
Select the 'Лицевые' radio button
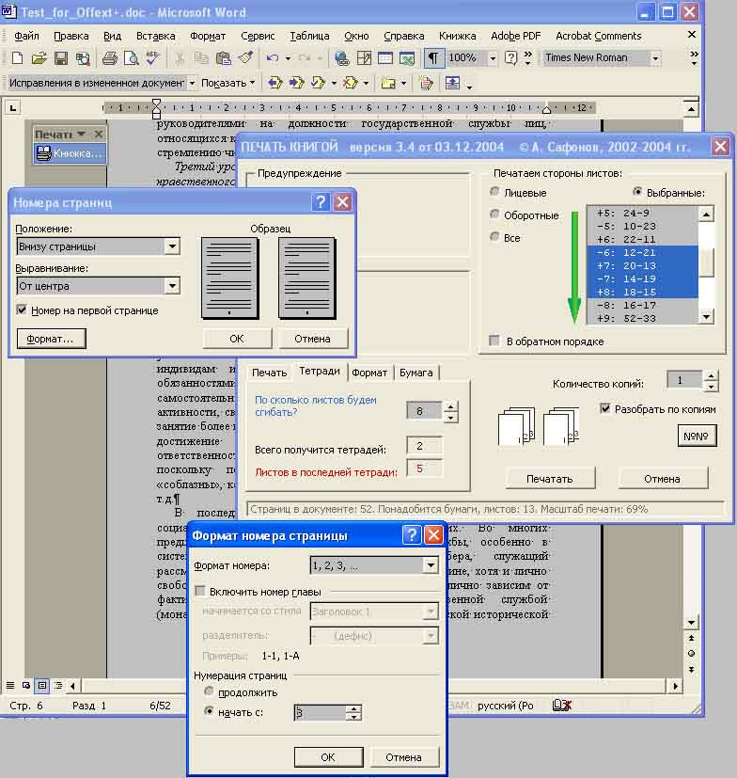(494, 192)
